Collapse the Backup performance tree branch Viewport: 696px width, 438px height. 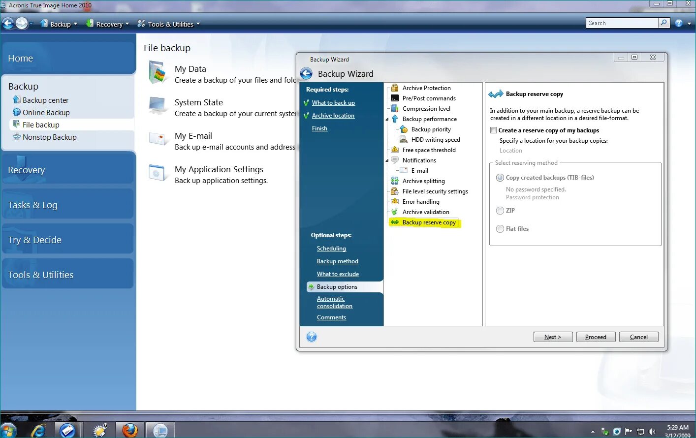pyautogui.click(x=387, y=119)
